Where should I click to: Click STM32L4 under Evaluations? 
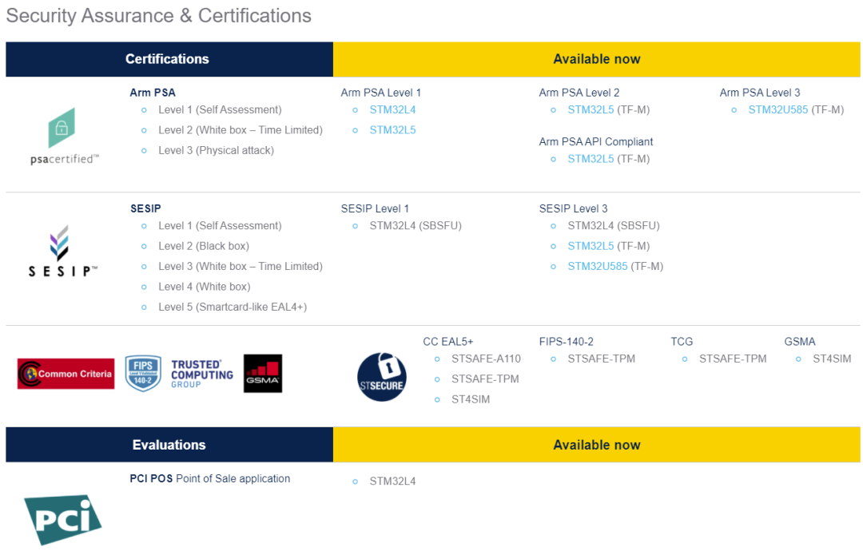click(x=392, y=482)
